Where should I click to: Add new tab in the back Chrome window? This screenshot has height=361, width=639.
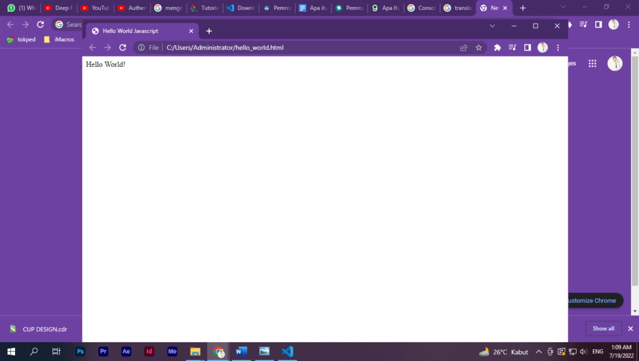point(523,7)
